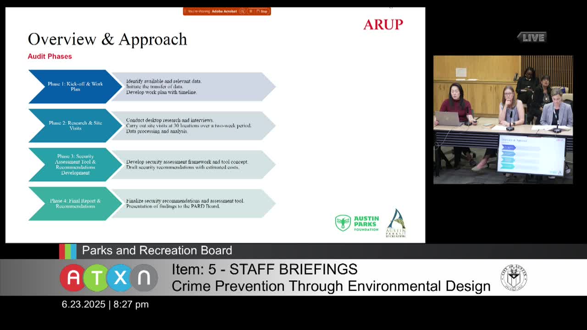587x330 pixels.
Task: Click the ARUP logo on the slide
Action: coord(383,25)
